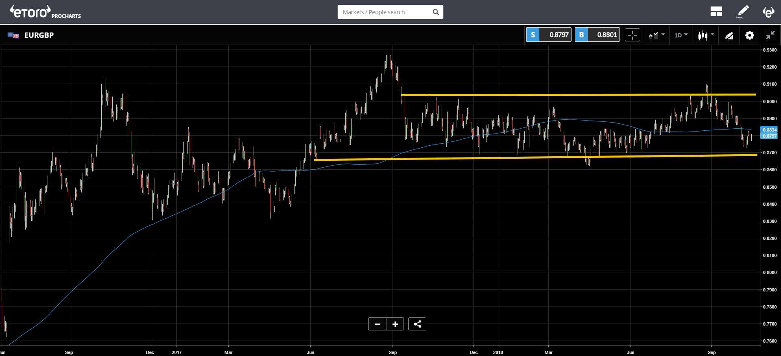This screenshot has width=781, height=356.
Task: Click the EURGBP currency flag icon
Action: (13, 35)
